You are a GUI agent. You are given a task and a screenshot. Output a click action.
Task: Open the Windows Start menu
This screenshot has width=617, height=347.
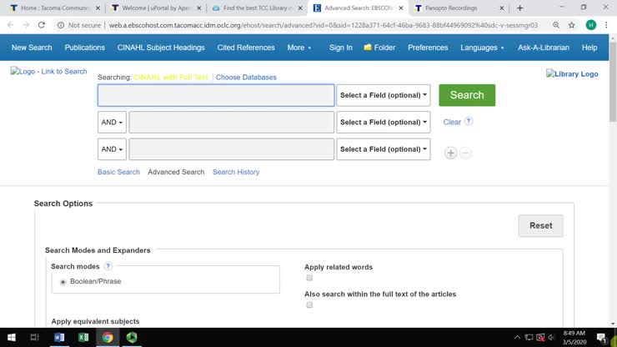[12, 338]
